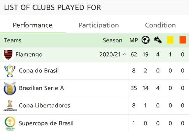Collapse the Flamengo row
Screen dimensions: 189x132
(94, 55)
